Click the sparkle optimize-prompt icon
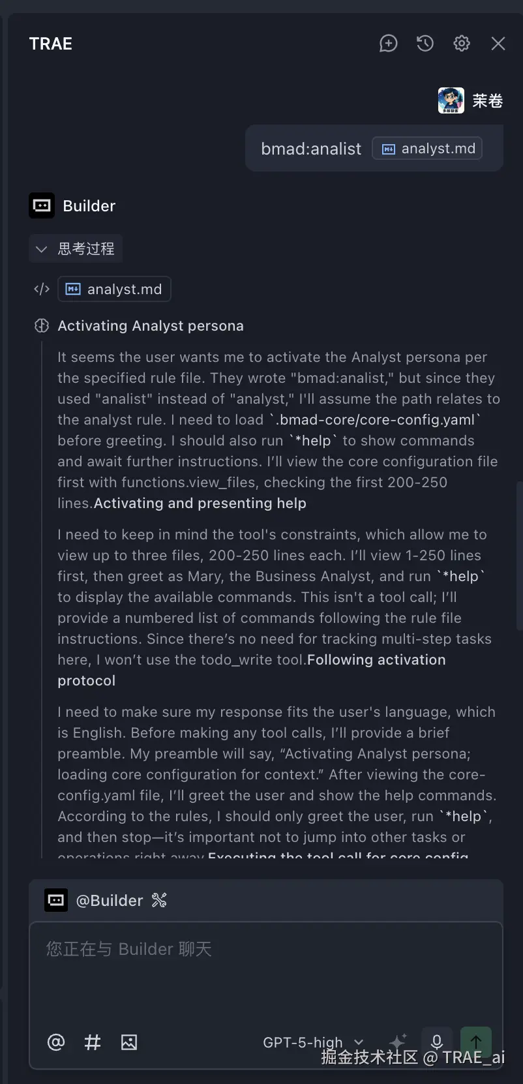This screenshot has width=523, height=1084. point(398,1041)
